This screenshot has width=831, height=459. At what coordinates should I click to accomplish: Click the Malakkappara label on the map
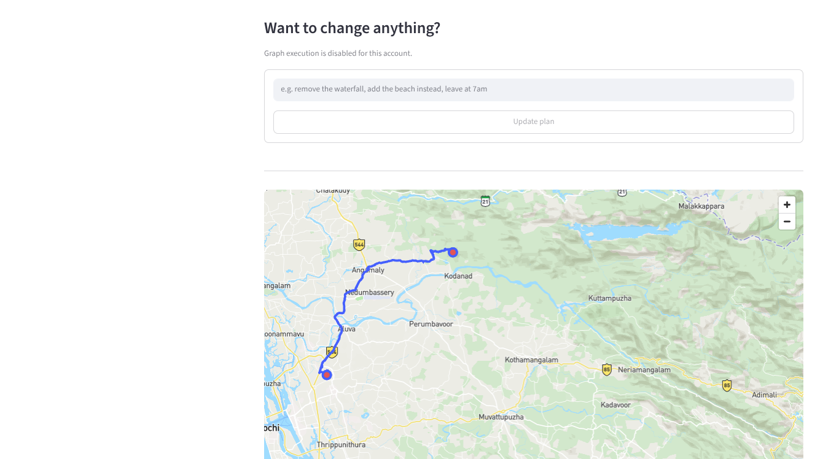(x=701, y=206)
